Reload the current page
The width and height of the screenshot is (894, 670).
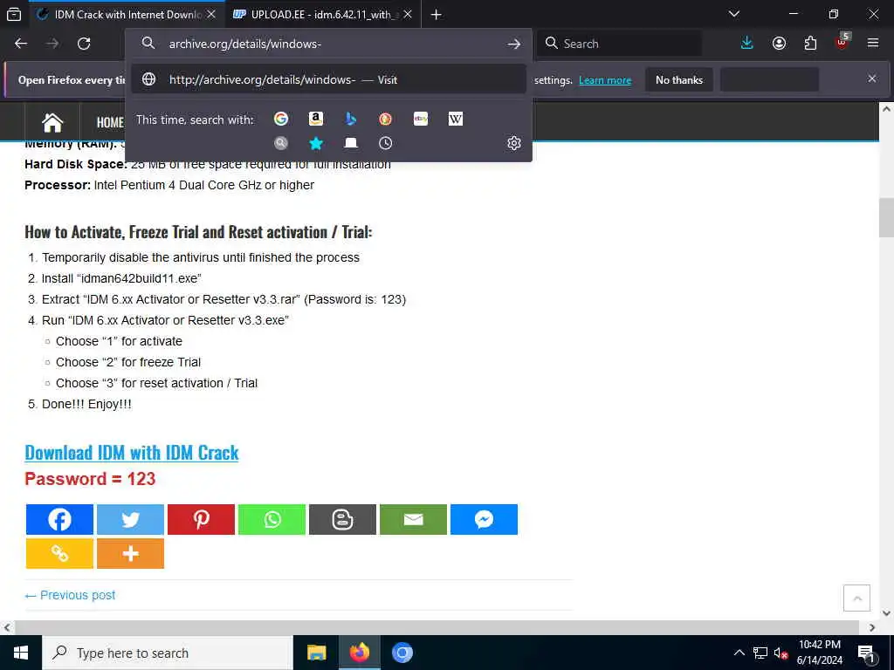tap(84, 44)
